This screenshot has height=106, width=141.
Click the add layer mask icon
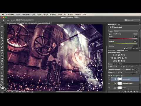(125, 92)
